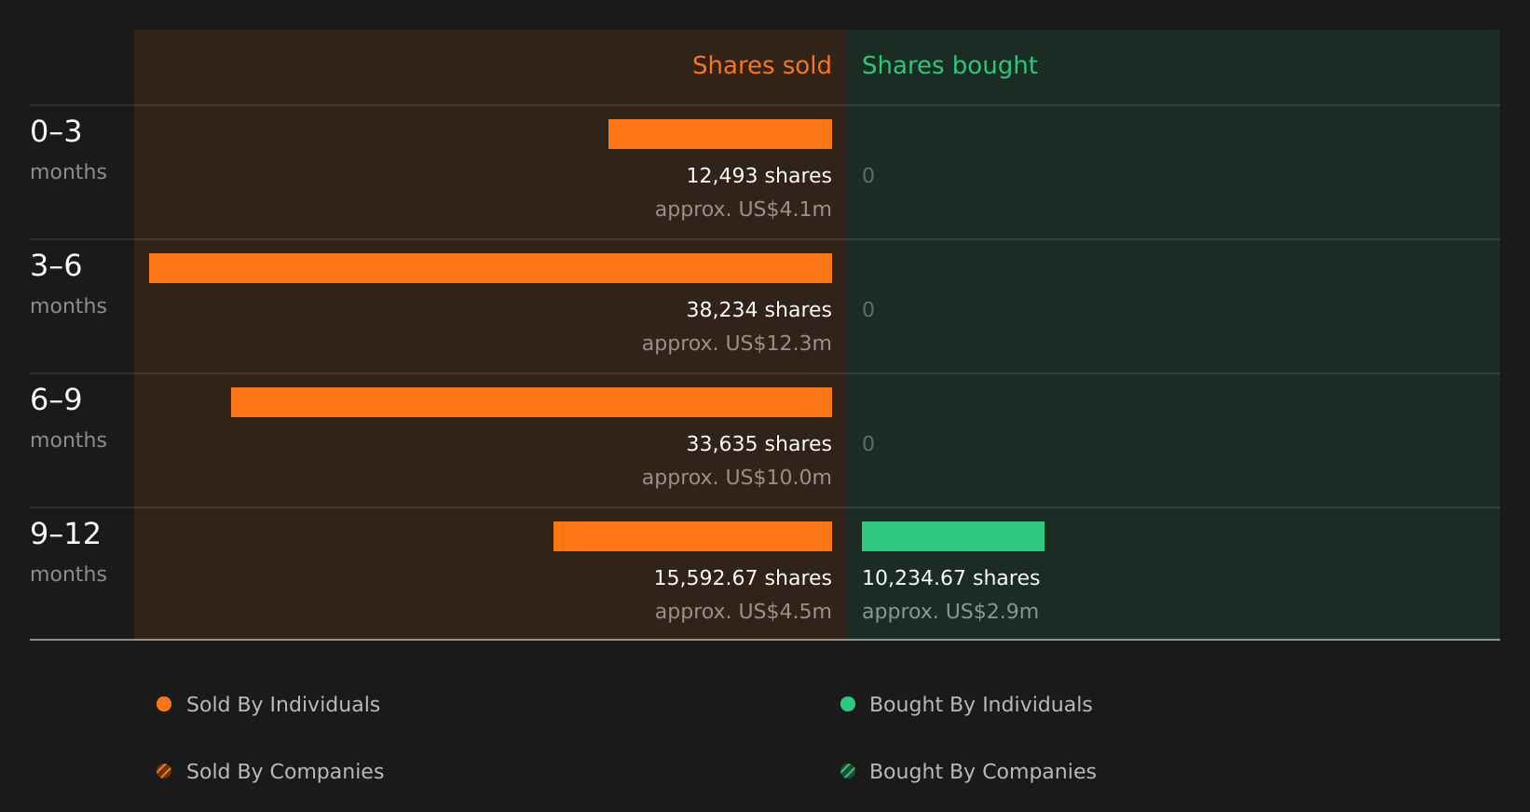1530x812 pixels.
Task: Click the 3–6 months orange sold bar
Action: 490,268
